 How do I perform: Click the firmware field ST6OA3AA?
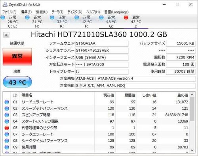[102, 43]
